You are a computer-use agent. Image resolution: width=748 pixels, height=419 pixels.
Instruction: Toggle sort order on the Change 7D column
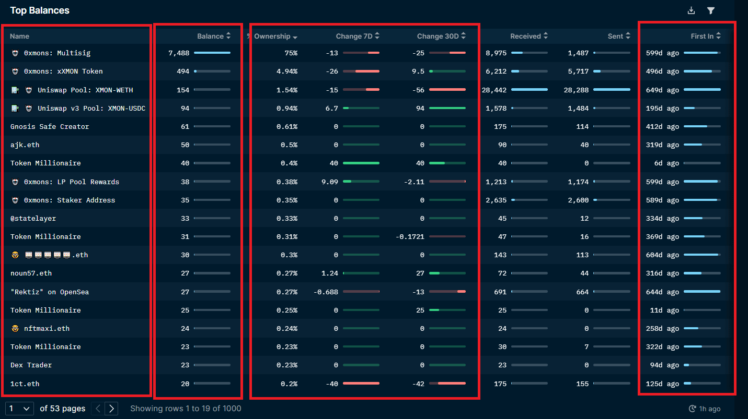378,36
